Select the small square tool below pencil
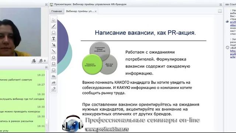 53,33
